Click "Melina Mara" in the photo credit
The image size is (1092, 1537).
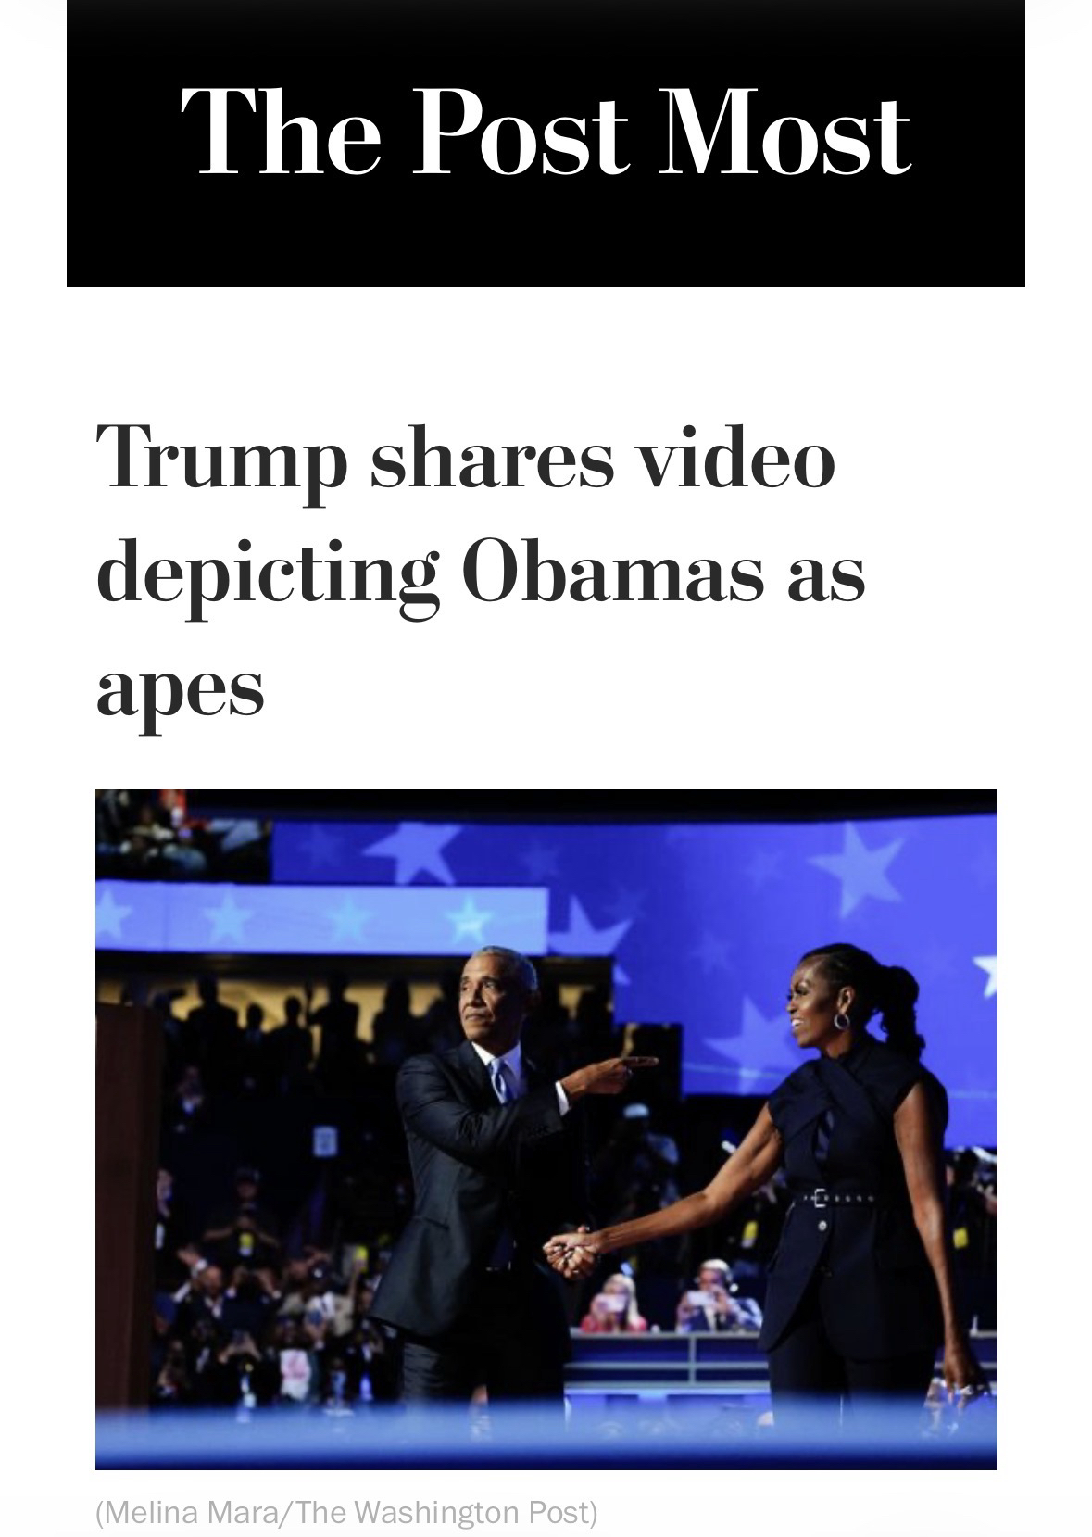coord(192,1512)
